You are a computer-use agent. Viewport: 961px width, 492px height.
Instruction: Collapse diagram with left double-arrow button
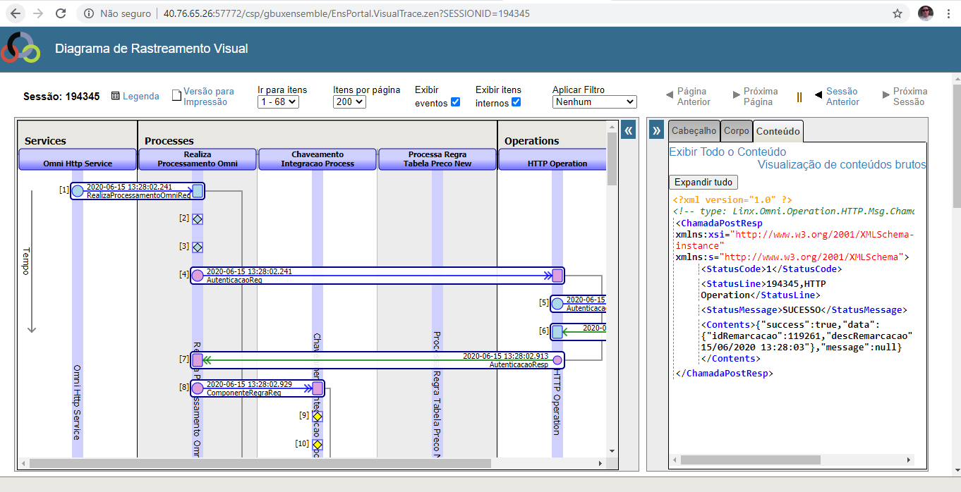tap(628, 130)
